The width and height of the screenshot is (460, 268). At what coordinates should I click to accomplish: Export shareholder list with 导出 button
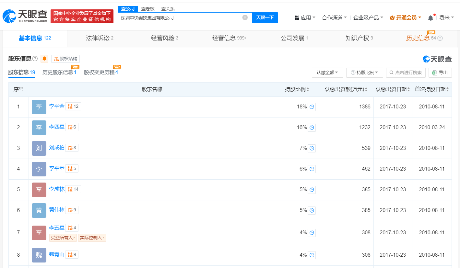440,73
